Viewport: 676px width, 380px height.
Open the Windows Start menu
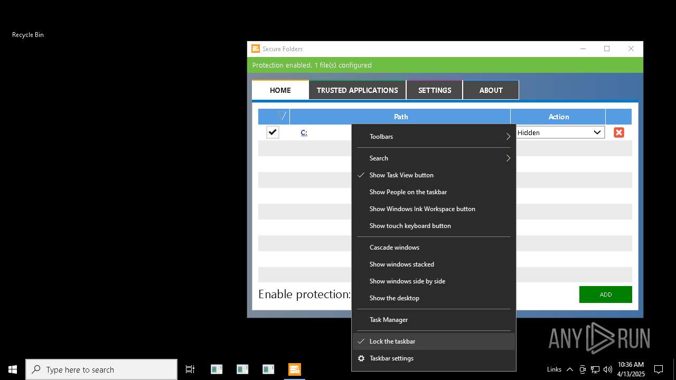coord(13,369)
